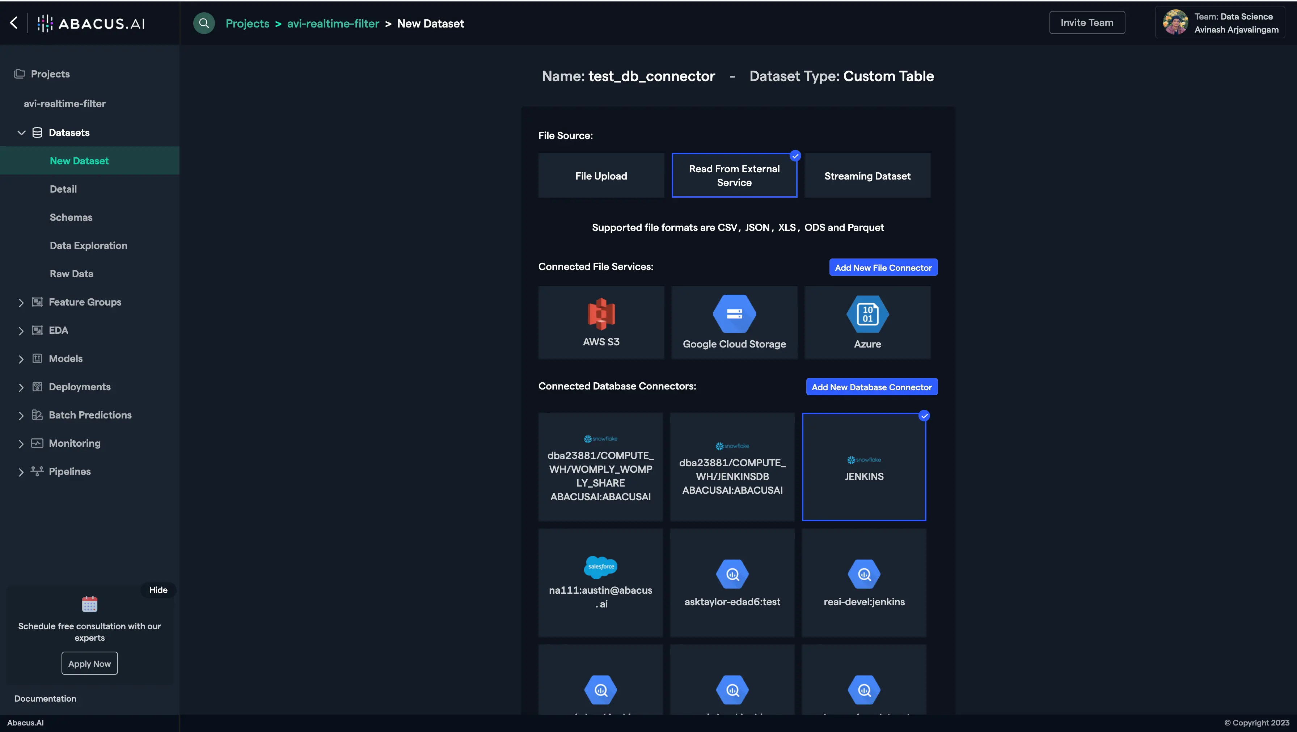Open avi-realtime-filter project in sidebar
Screen dimensions: 1297x732
(x=65, y=103)
